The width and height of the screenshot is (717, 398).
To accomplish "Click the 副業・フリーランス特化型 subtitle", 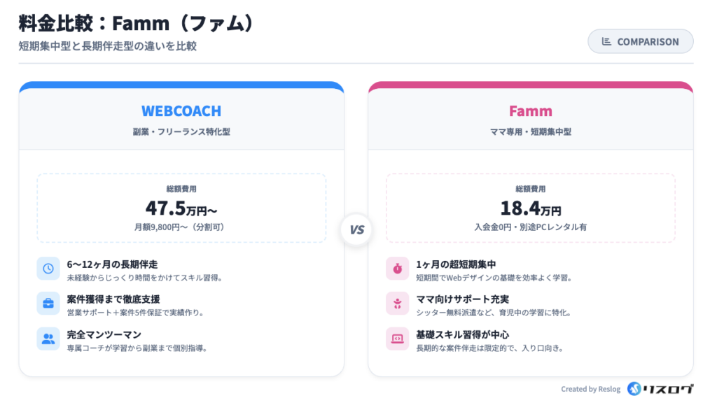I will (x=181, y=131).
